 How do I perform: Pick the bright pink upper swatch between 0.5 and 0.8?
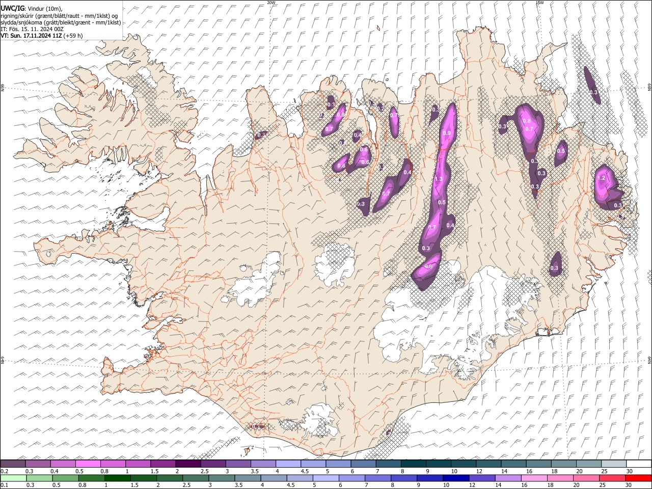[x=88, y=464]
